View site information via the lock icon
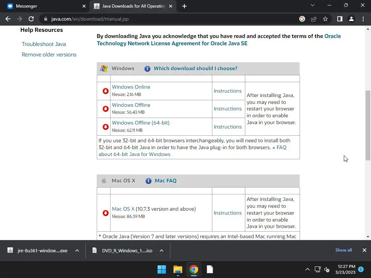 (x=46, y=19)
